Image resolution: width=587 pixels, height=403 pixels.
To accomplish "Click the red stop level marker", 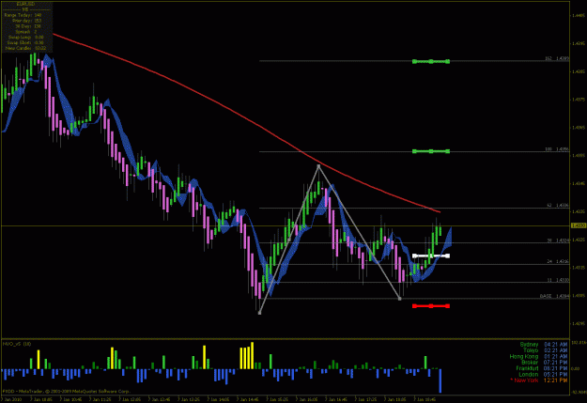I will (431, 306).
